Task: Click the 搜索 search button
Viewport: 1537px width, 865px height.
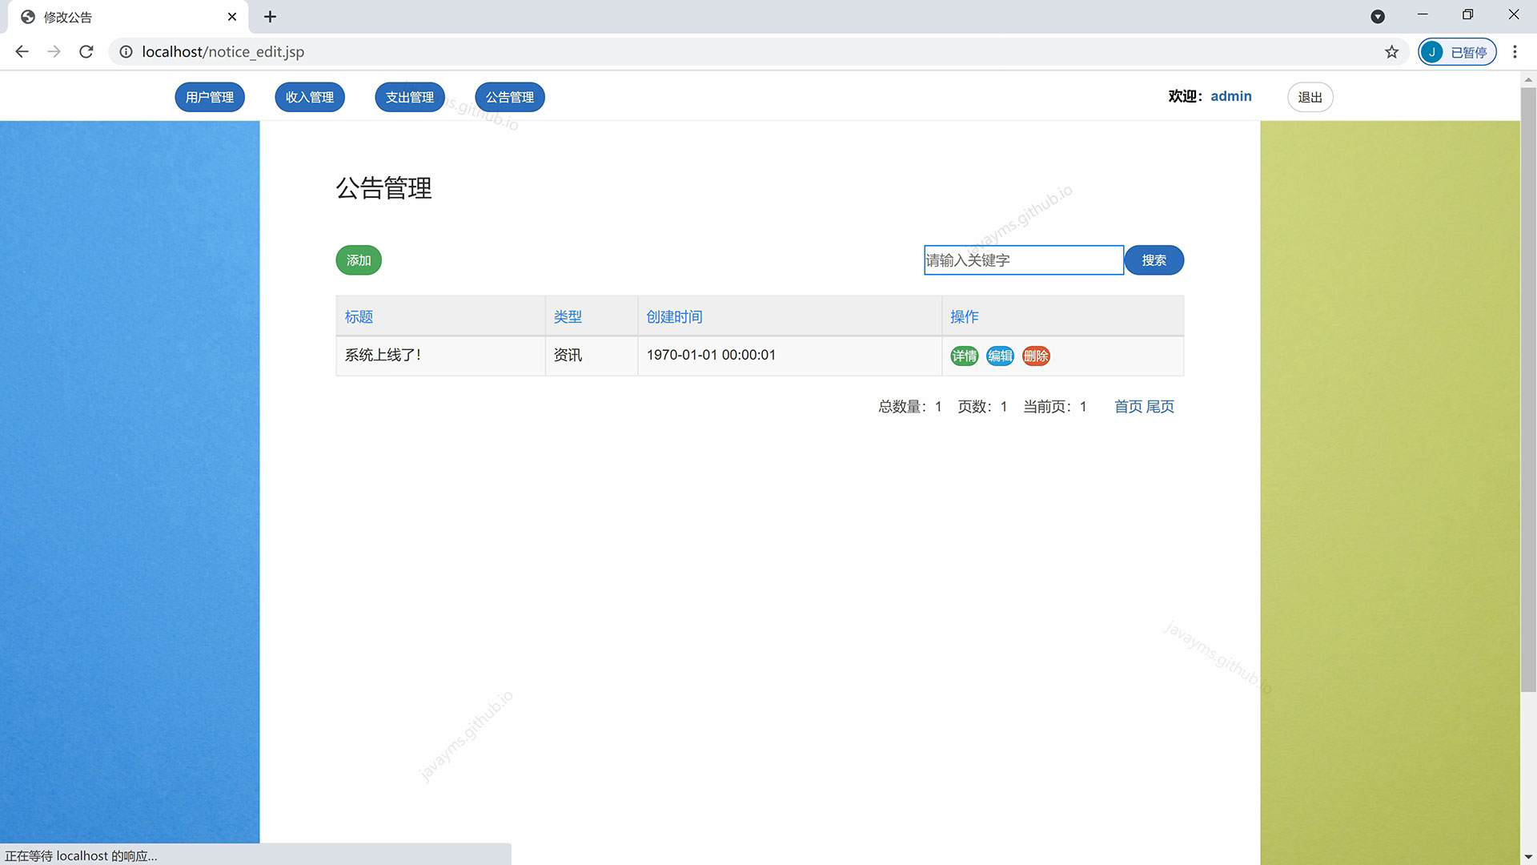Action: coord(1154,259)
